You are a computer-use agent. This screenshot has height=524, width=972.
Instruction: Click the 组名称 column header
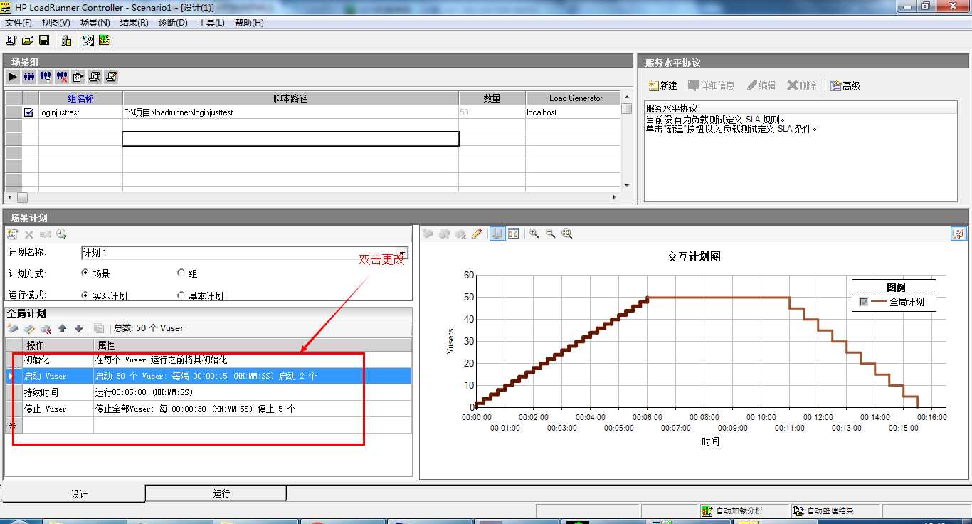[80, 98]
